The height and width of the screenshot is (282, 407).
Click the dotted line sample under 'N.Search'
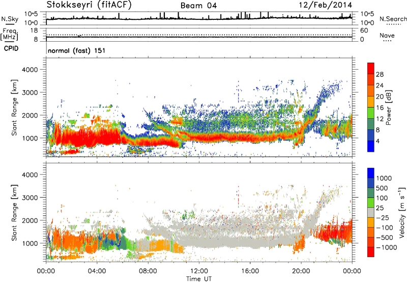394,24
